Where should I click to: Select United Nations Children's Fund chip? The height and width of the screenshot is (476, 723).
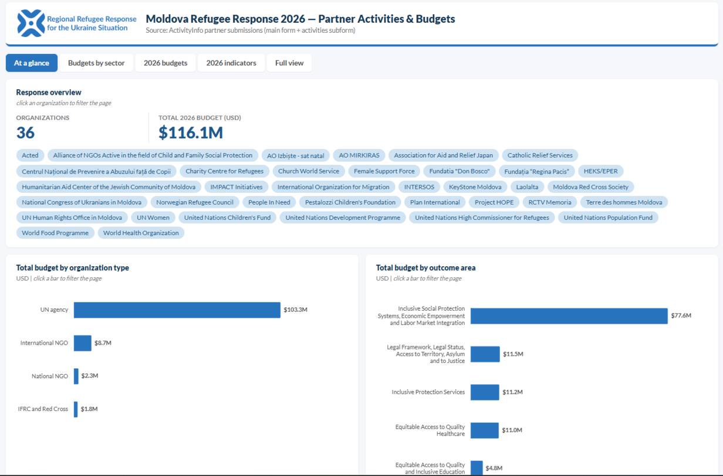point(227,217)
